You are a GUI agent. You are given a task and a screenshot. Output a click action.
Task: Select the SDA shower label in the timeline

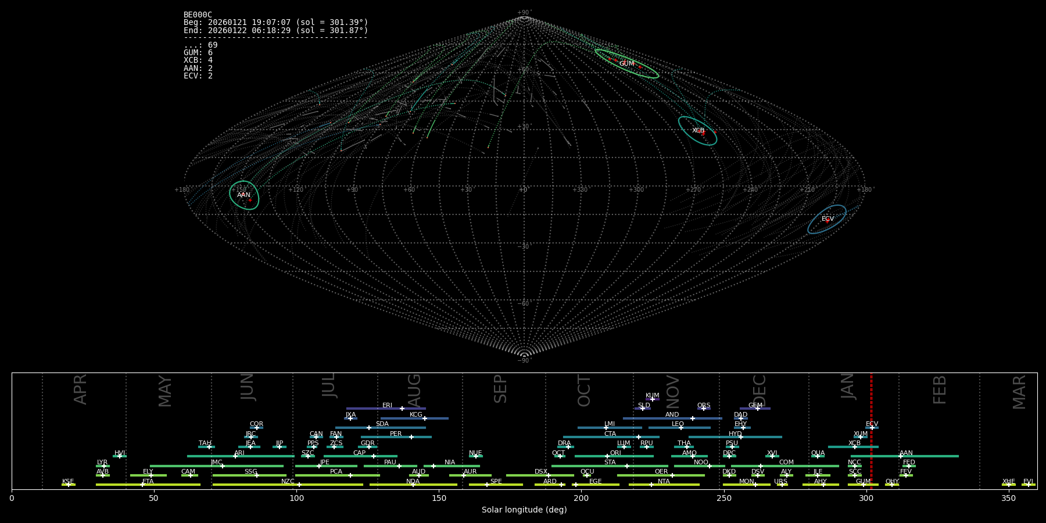point(382,424)
